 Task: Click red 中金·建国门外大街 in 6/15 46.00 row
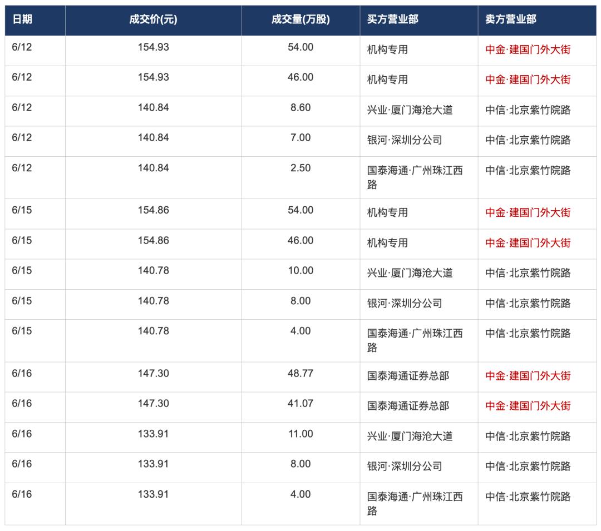pyautogui.click(x=528, y=243)
